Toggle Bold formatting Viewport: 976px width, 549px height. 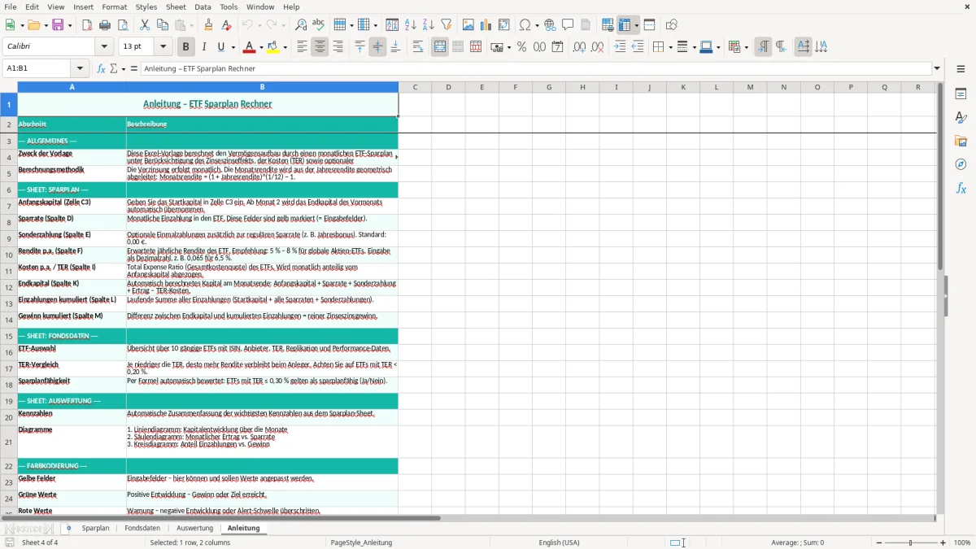tap(185, 47)
